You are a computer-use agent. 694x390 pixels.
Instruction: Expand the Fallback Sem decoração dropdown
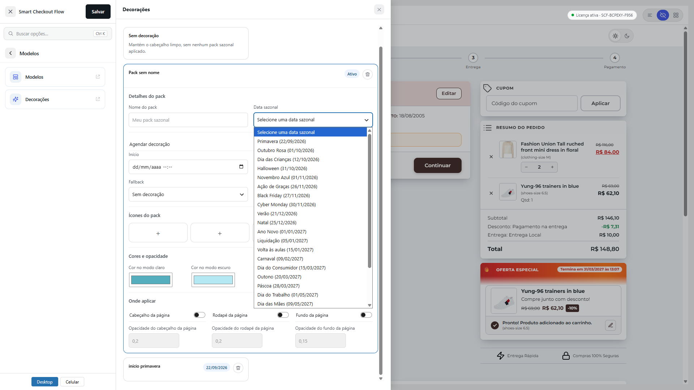188,194
